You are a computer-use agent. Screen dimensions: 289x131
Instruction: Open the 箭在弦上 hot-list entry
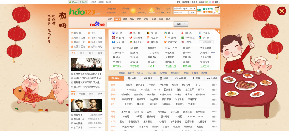tap(78, 115)
